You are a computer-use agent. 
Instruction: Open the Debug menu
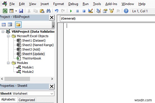click(x=73, y=4)
